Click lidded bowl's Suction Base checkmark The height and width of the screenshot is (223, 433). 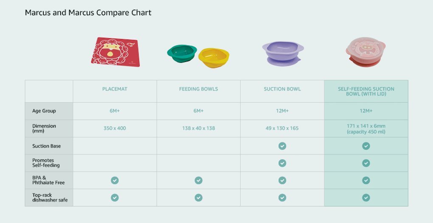366,146
